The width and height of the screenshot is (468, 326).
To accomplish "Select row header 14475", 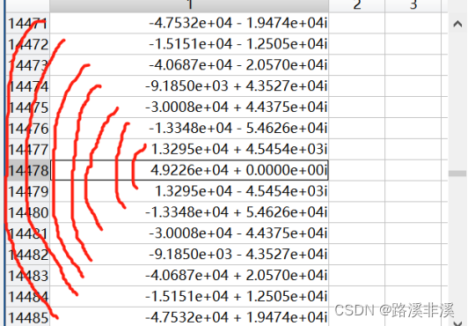I will (x=28, y=107).
